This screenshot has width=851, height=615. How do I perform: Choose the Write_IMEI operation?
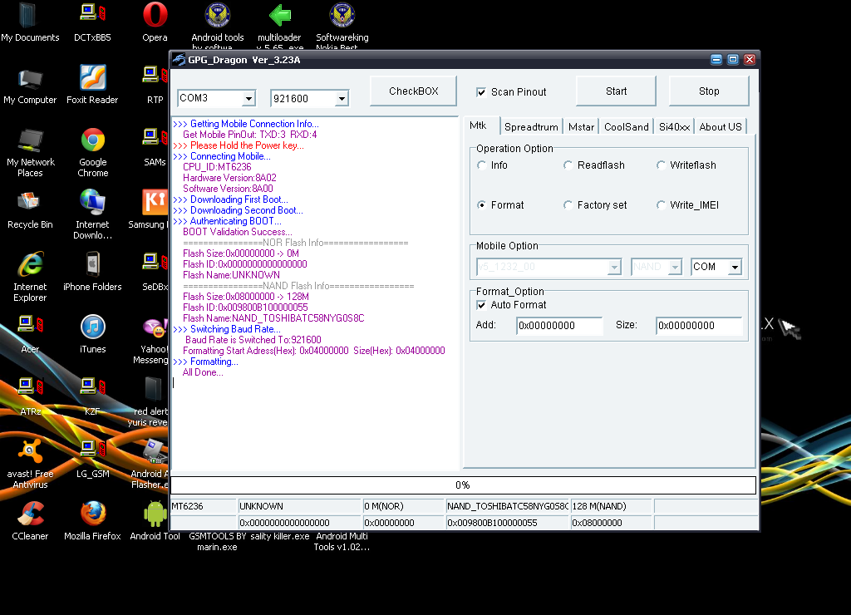(662, 205)
